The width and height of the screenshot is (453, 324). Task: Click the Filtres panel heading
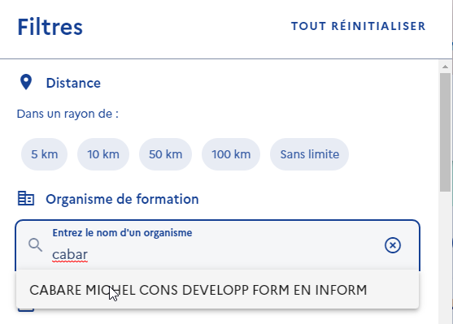point(50,27)
